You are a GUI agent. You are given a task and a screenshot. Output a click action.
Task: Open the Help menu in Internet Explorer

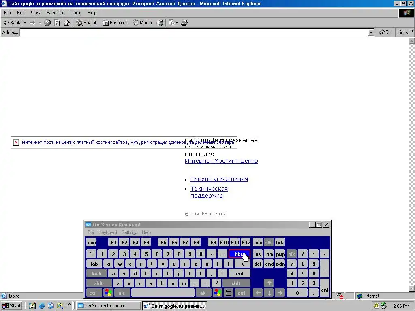click(x=92, y=13)
